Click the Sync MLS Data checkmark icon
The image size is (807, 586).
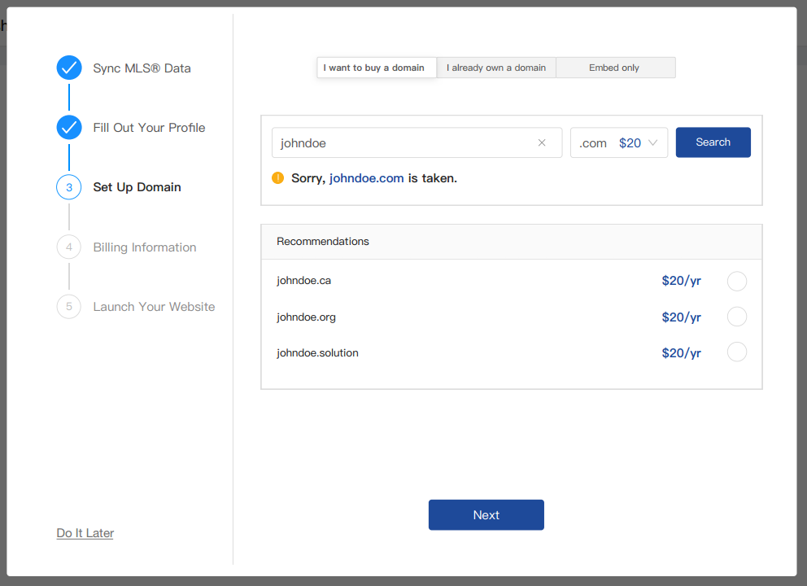(x=69, y=68)
